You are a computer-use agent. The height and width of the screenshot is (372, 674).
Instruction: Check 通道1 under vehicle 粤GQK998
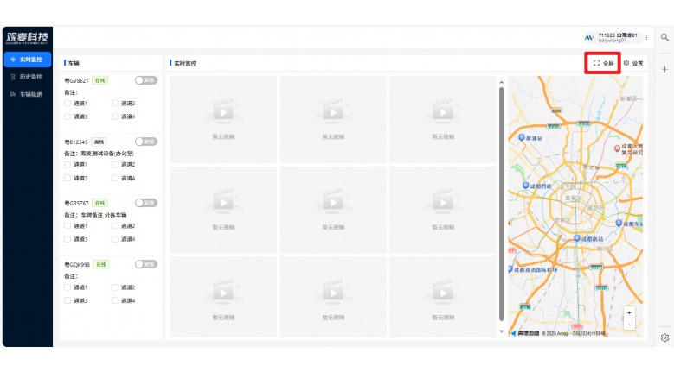coord(67,287)
